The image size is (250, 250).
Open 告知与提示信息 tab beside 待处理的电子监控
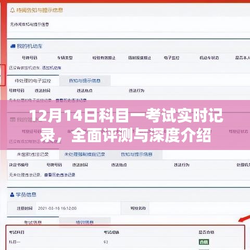pos(85,81)
